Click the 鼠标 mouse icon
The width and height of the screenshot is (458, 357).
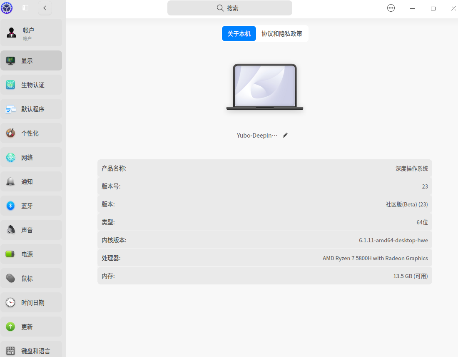pos(10,278)
